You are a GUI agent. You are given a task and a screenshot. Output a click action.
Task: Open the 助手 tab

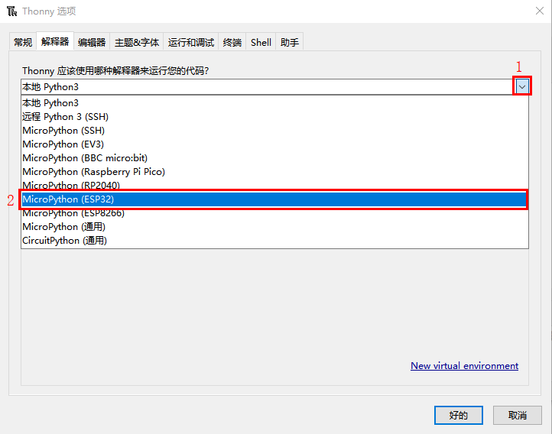click(289, 43)
